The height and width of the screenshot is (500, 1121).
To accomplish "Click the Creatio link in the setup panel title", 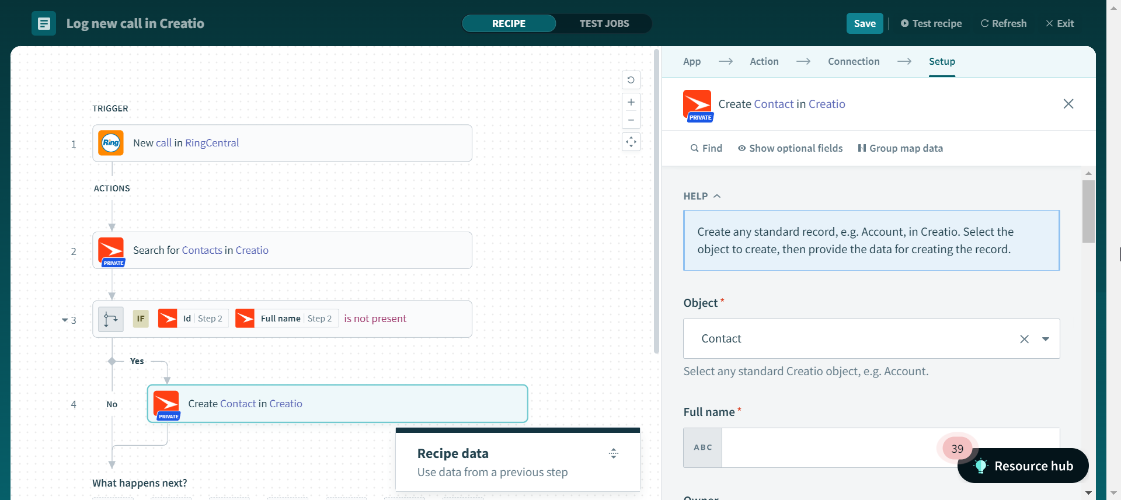I will click(x=827, y=104).
